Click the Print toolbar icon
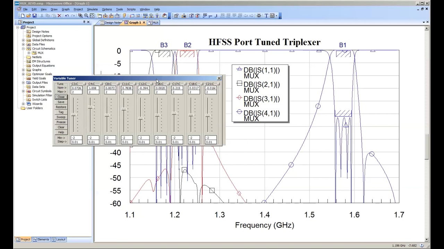 (x=259, y=16)
